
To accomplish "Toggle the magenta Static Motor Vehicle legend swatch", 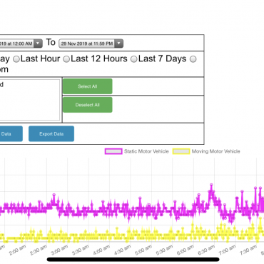I will tap(113, 151).
